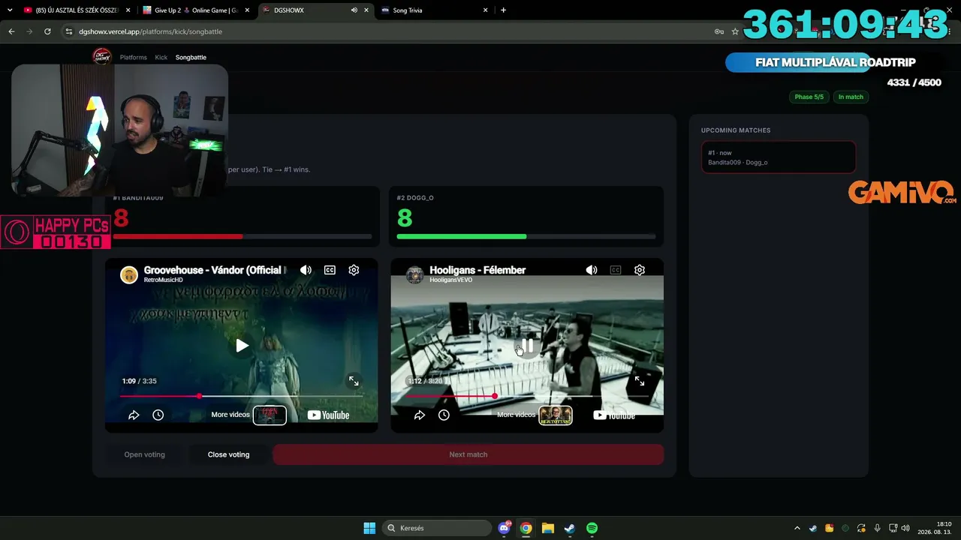961x540 pixels.
Task: Open the Groovehouse - Vándor video title
Action: pyautogui.click(x=215, y=270)
